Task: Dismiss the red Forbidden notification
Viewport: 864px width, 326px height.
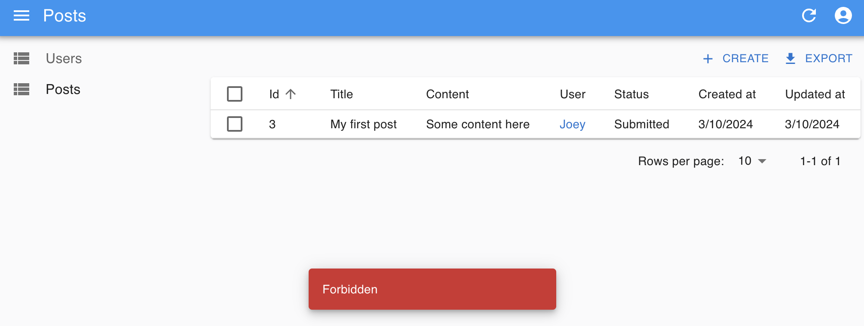Action: click(432, 289)
